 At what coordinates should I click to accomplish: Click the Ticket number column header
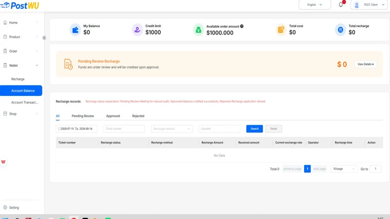pos(67,143)
